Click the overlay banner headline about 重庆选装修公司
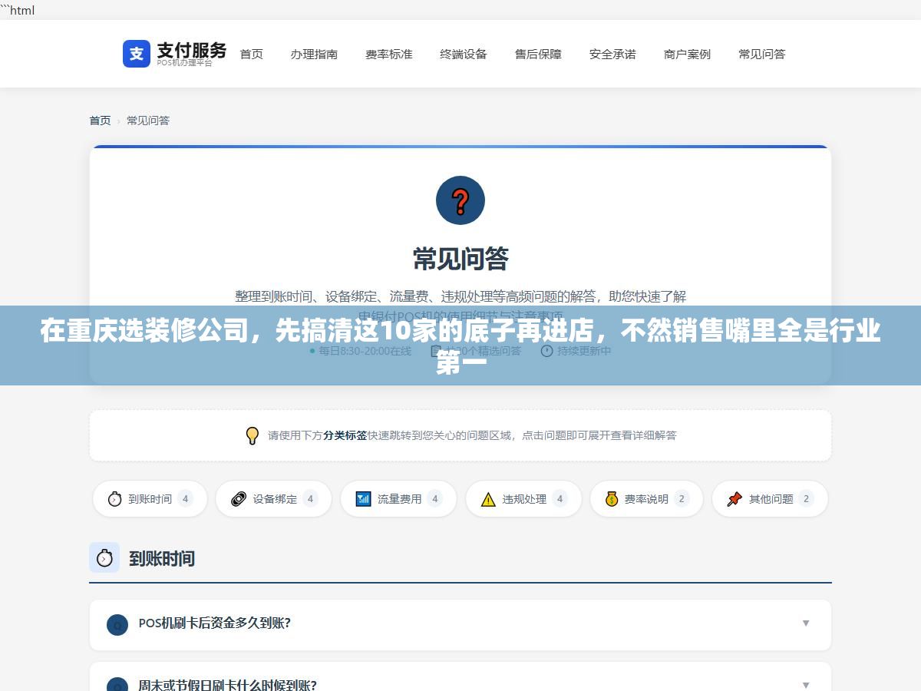Screen dimensions: 921x691 pyautogui.click(x=460, y=345)
